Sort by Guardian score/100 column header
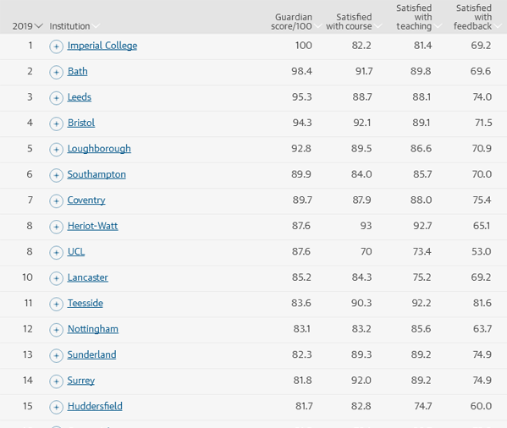 [x=292, y=22]
